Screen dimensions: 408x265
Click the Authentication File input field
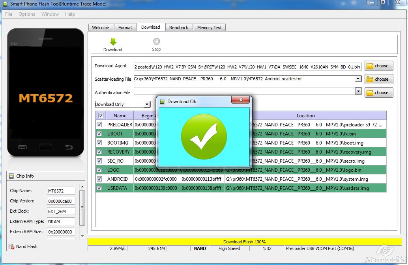click(x=244, y=91)
